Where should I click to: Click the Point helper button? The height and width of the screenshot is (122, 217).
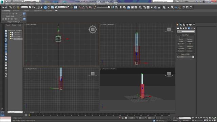pos(181,46)
